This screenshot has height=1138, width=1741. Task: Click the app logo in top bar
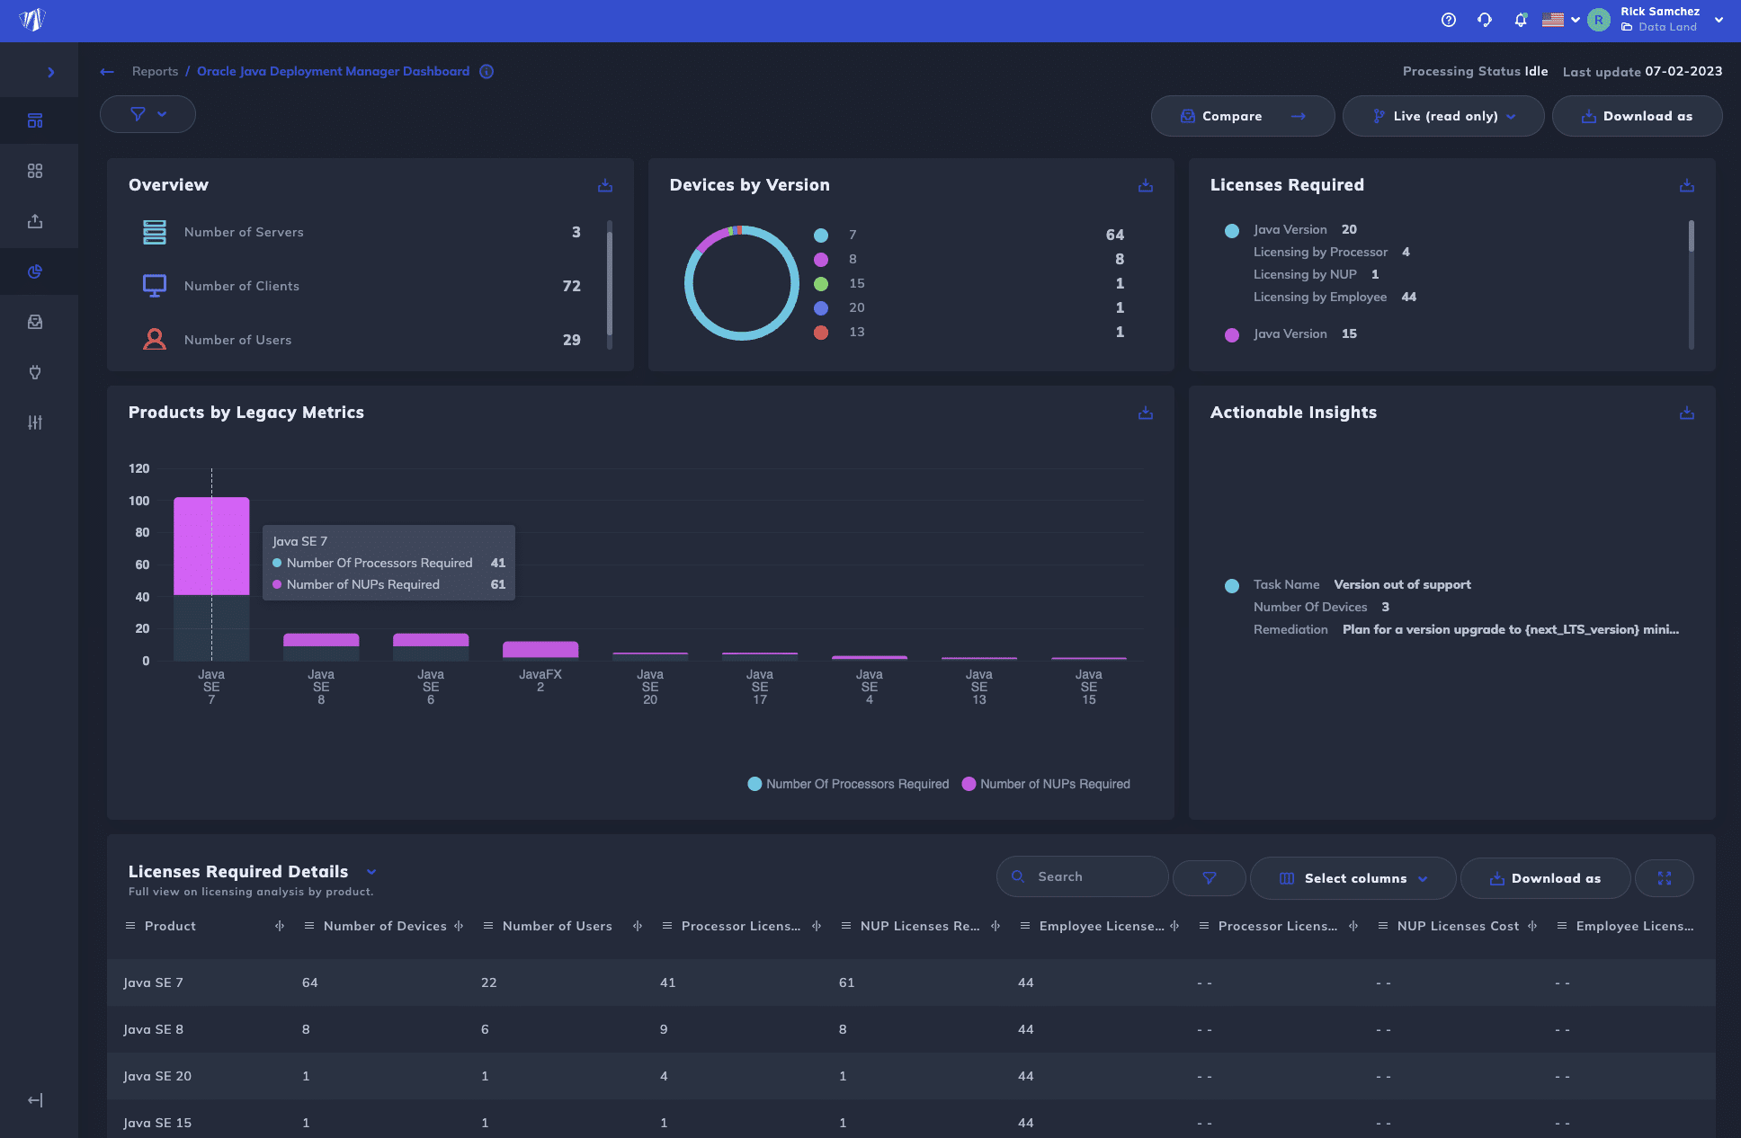[32, 20]
